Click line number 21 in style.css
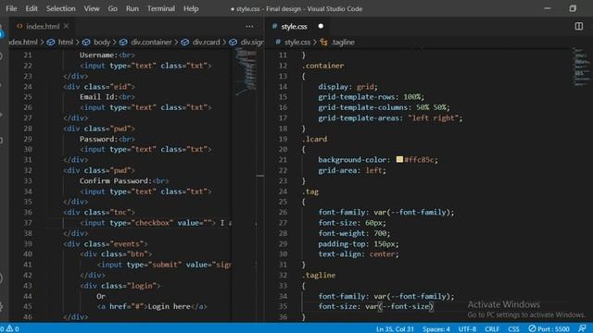Screen dimensions: 593x333 pyautogui.click(x=283, y=160)
